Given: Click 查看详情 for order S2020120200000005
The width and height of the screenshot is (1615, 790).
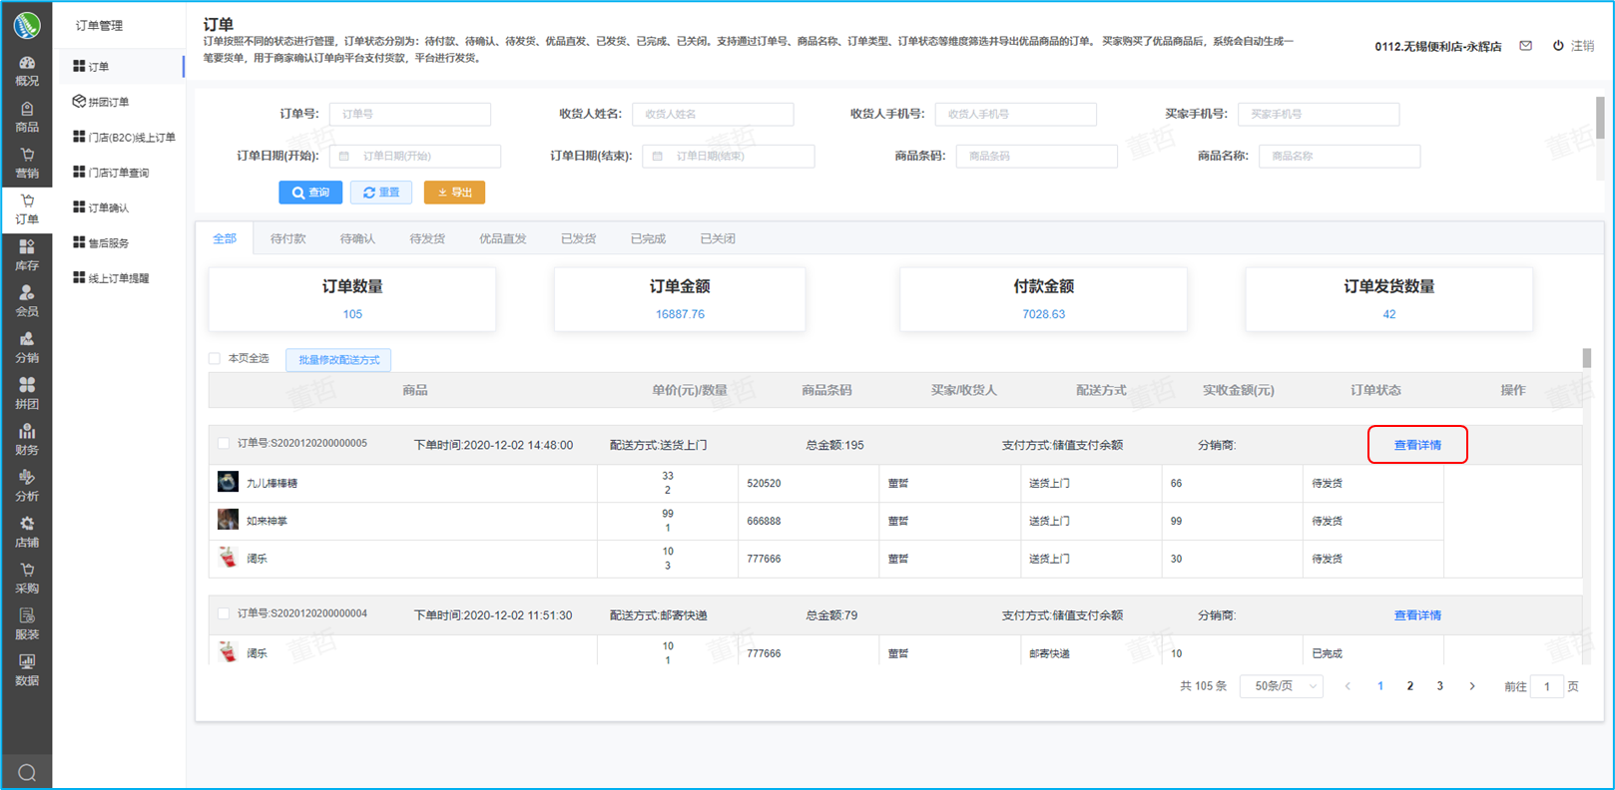Looking at the screenshot, I should coord(1416,445).
